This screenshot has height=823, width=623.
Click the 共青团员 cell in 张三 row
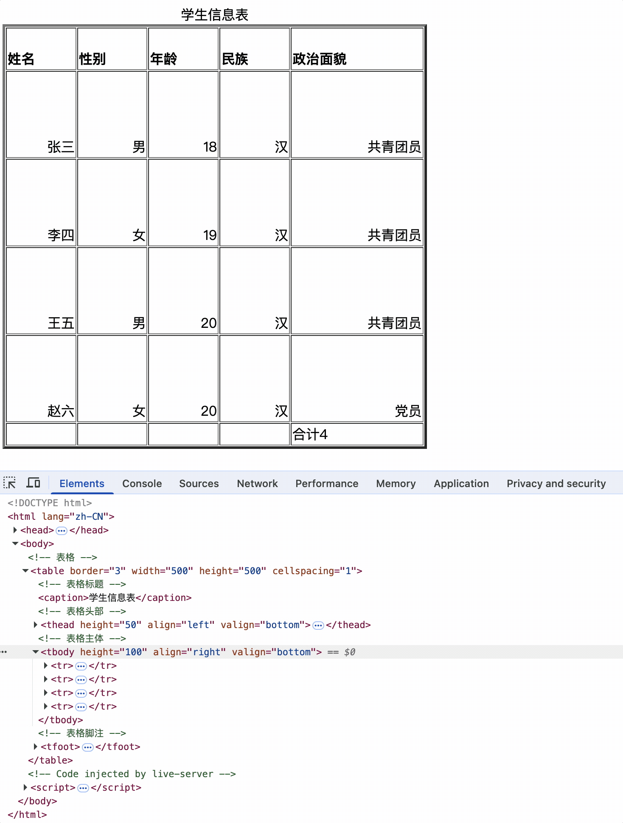click(x=357, y=115)
